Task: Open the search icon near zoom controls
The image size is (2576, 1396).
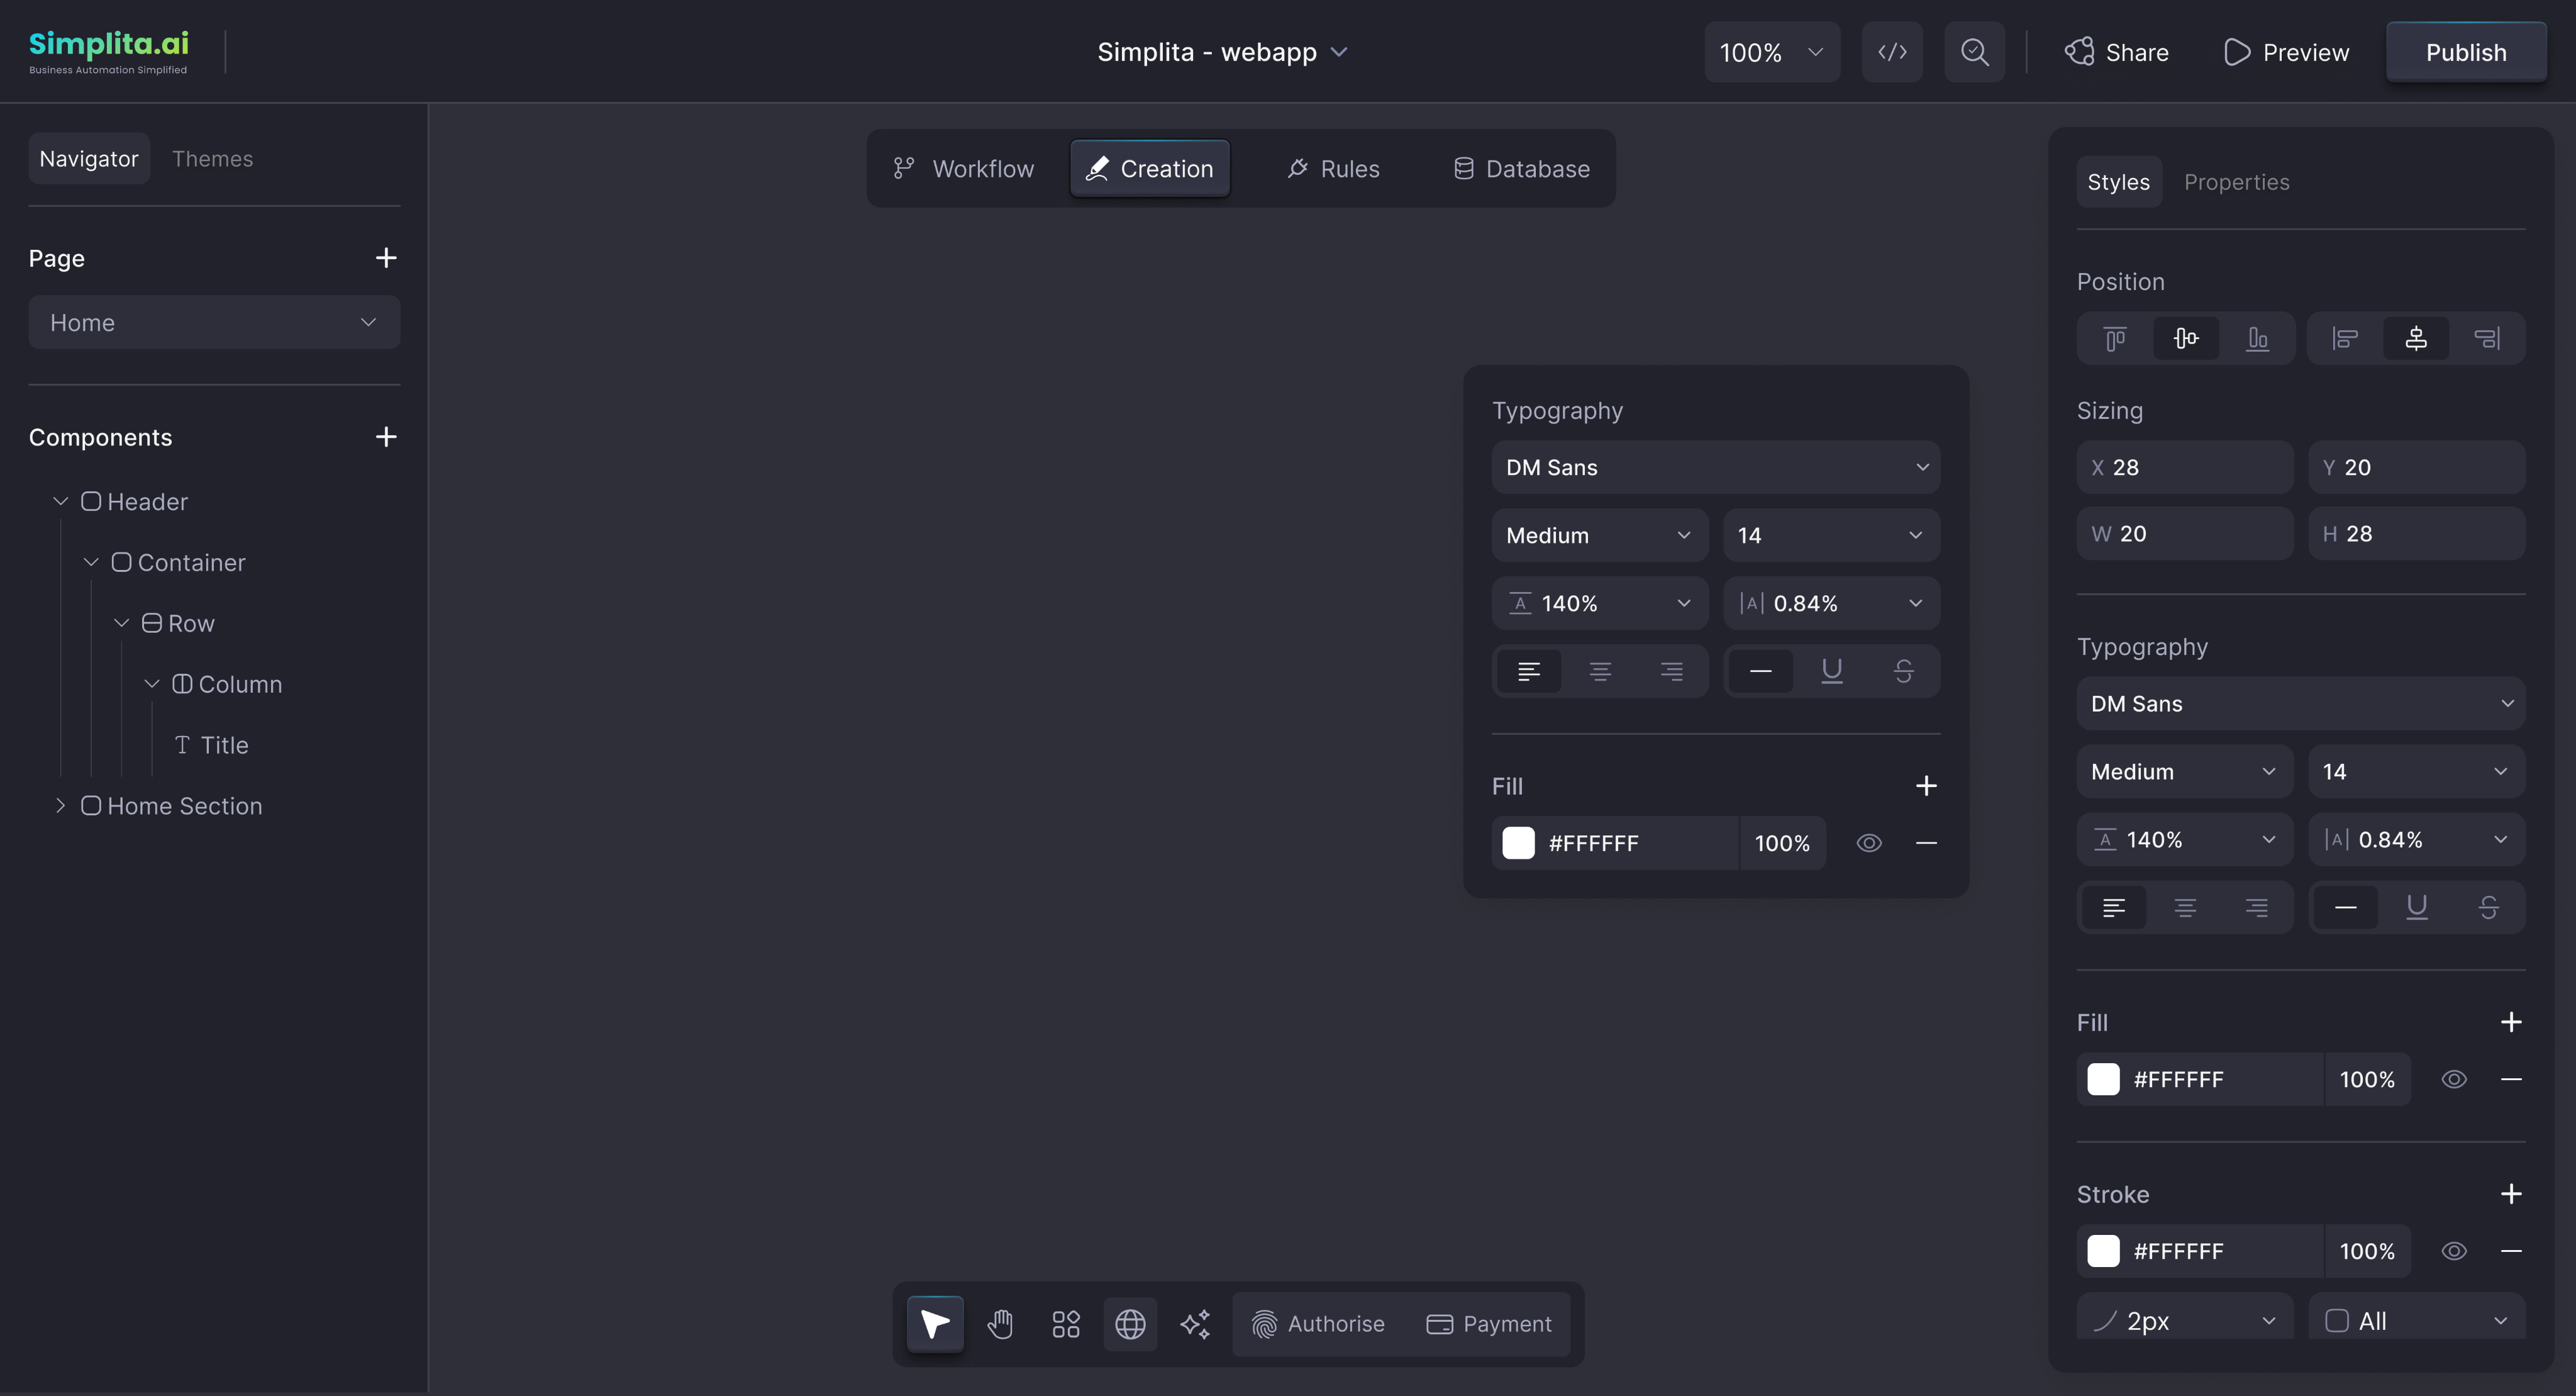Action: [x=1975, y=51]
